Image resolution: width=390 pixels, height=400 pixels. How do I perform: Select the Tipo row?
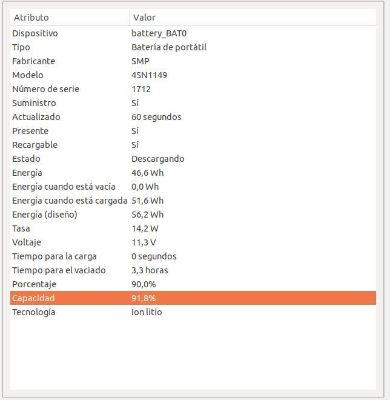pyautogui.click(x=193, y=47)
